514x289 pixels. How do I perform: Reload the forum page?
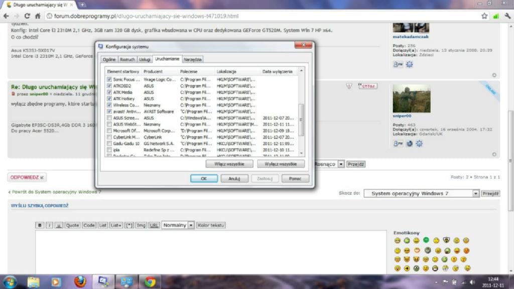click(27, 16)
